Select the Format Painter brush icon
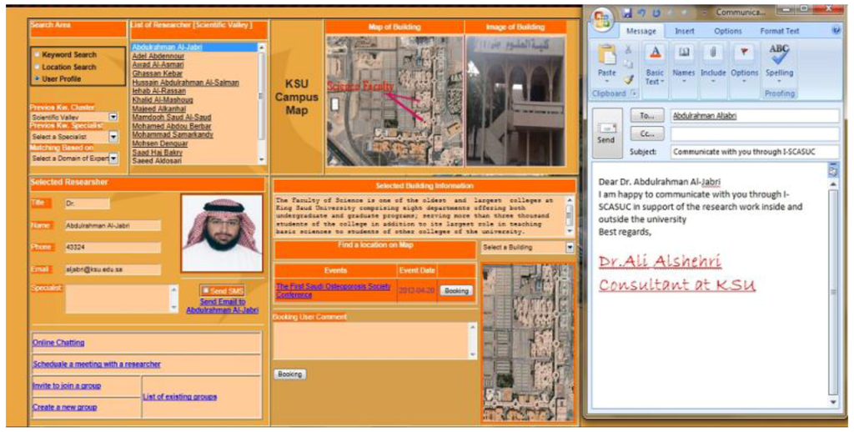This screenshot has width=854, height=432. pos(629,79)
